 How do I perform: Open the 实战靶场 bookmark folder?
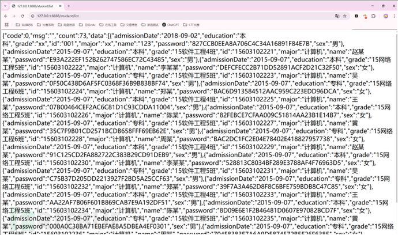(24, 25)
